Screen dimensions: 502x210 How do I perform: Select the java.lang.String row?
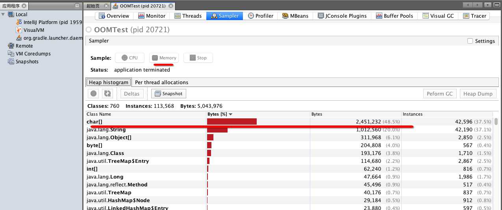pyautogui.click(x=289, y=129)
